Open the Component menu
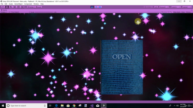The width and height of the screenshot is (193, 108). (28, 4)
